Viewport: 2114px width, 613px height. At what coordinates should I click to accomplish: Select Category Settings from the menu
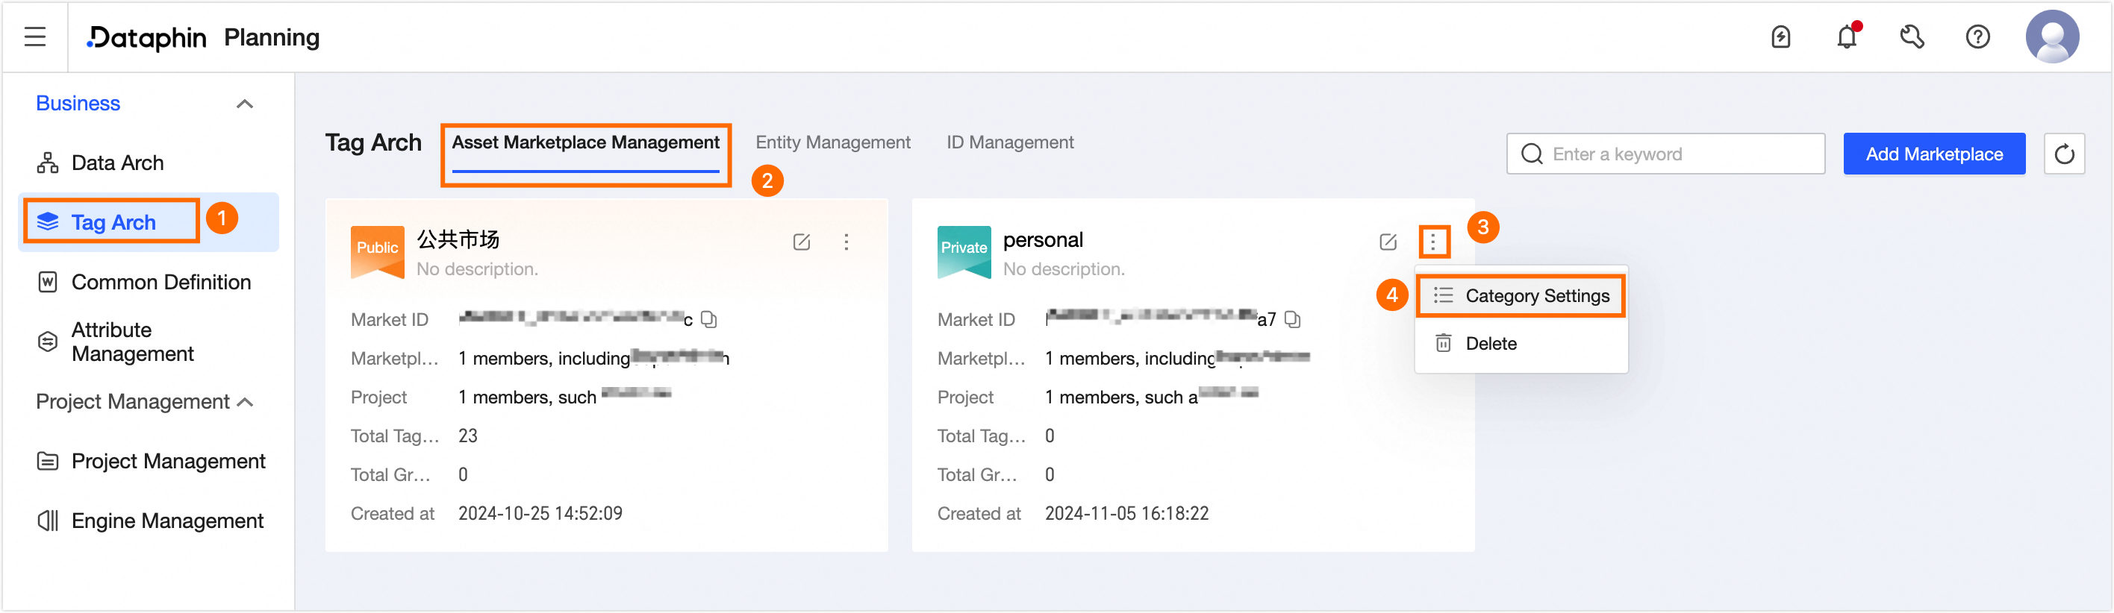(x=1536, y=296)
